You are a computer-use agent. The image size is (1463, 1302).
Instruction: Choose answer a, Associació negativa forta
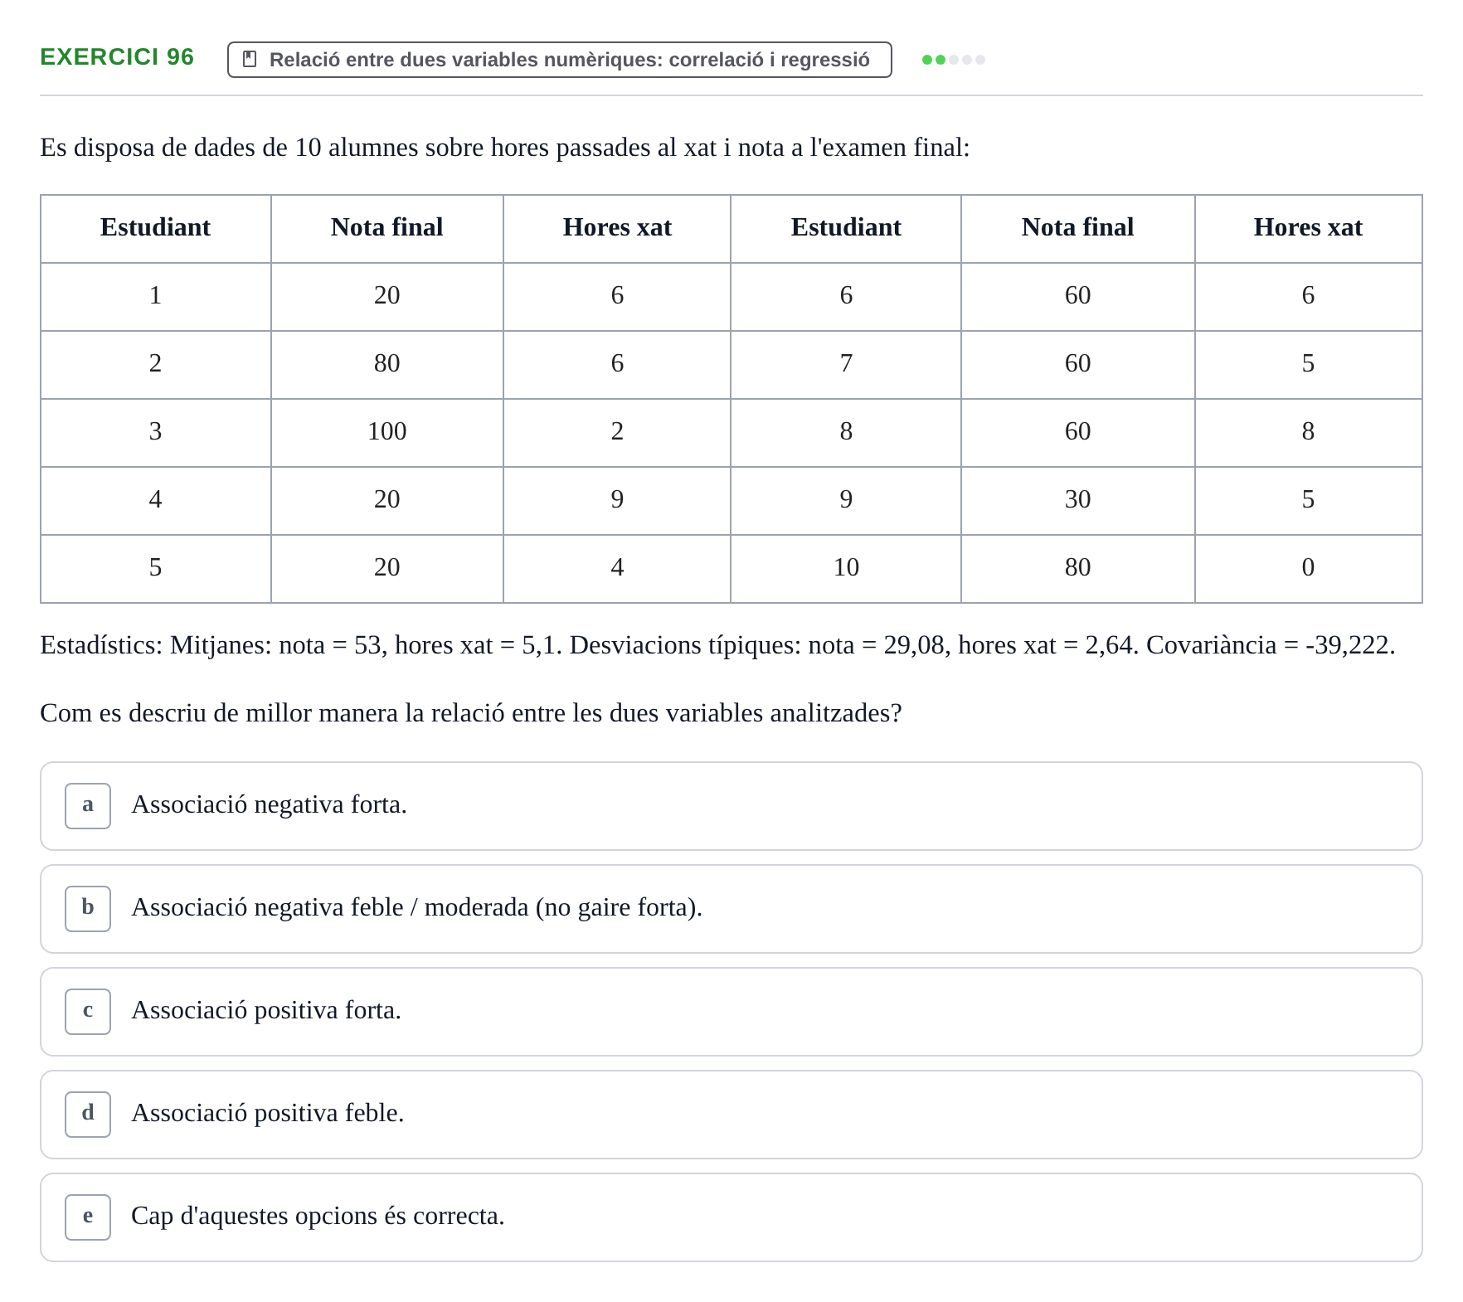point(731,806)
